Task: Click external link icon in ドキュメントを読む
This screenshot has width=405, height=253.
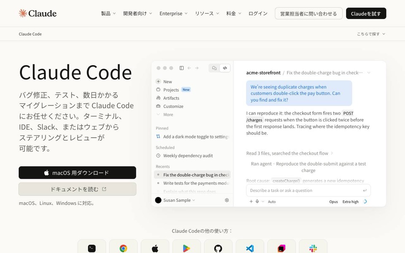Action: [x=104, y=189]
